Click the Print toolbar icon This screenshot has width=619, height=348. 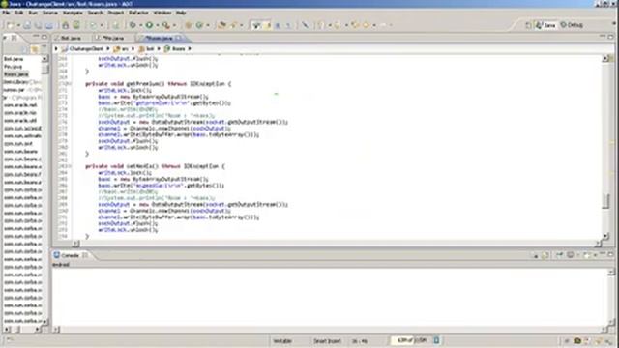[49, 25]
